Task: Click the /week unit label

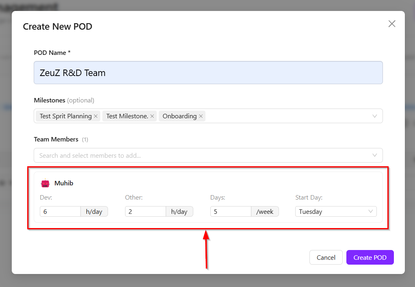Action: (x=265, y=211)
